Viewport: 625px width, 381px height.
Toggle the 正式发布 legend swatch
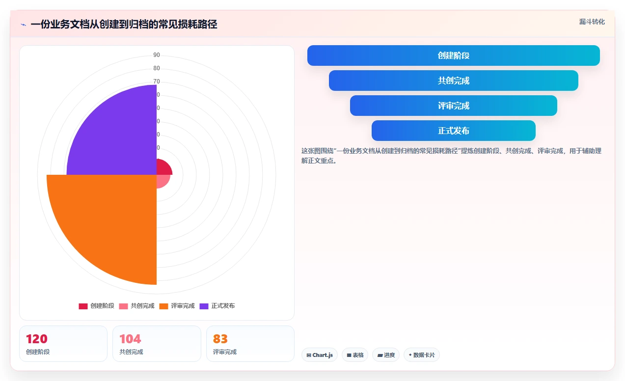[x=204, y=306]
